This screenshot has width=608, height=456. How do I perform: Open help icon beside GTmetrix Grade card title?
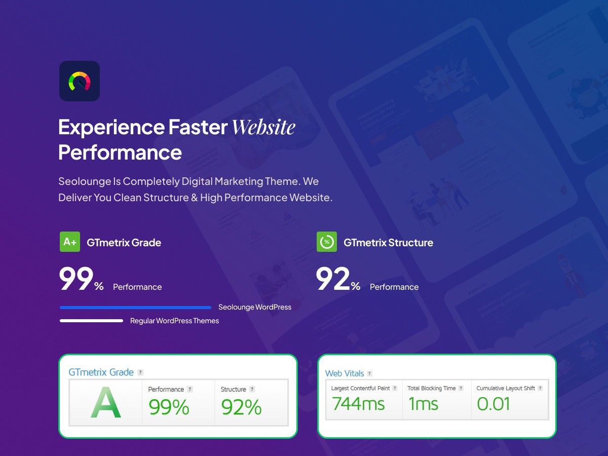tap(140, 372)
